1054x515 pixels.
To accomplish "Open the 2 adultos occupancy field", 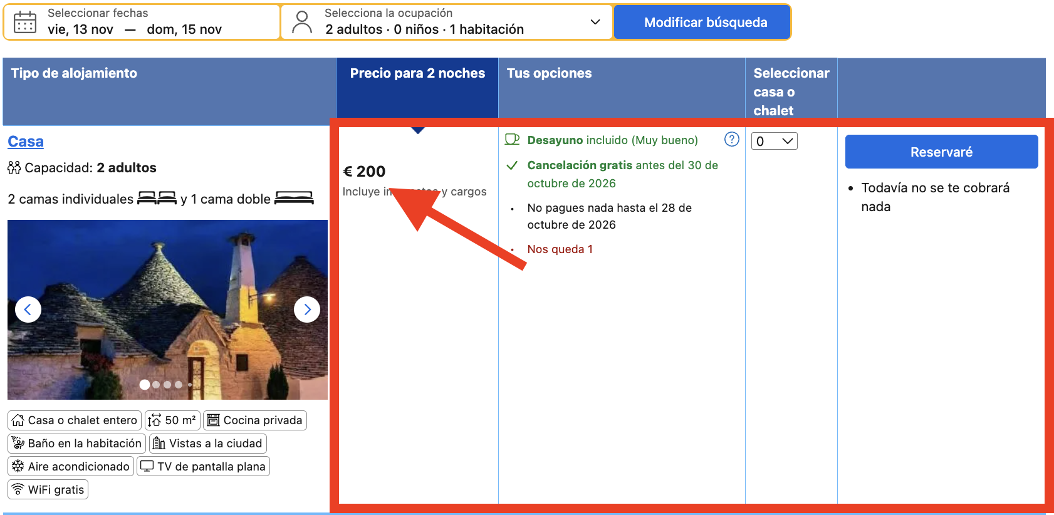I will tap(447, 22).
